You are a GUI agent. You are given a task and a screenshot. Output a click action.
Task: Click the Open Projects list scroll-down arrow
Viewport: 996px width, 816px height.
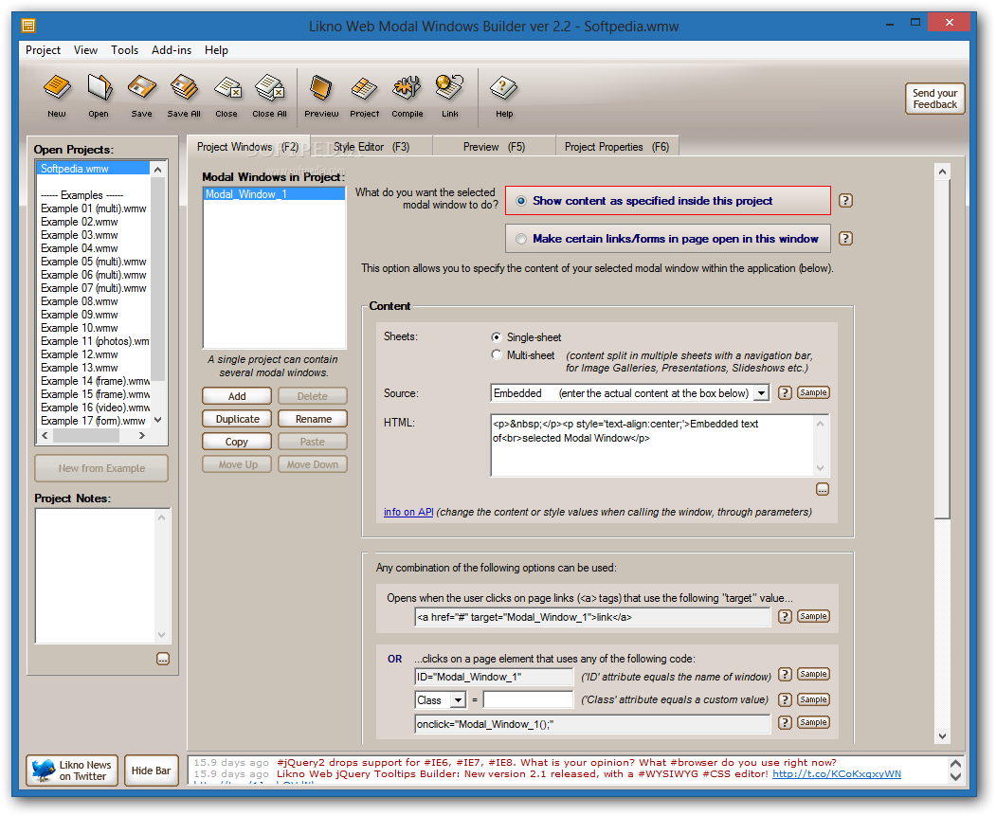click(x=158, y=420)
